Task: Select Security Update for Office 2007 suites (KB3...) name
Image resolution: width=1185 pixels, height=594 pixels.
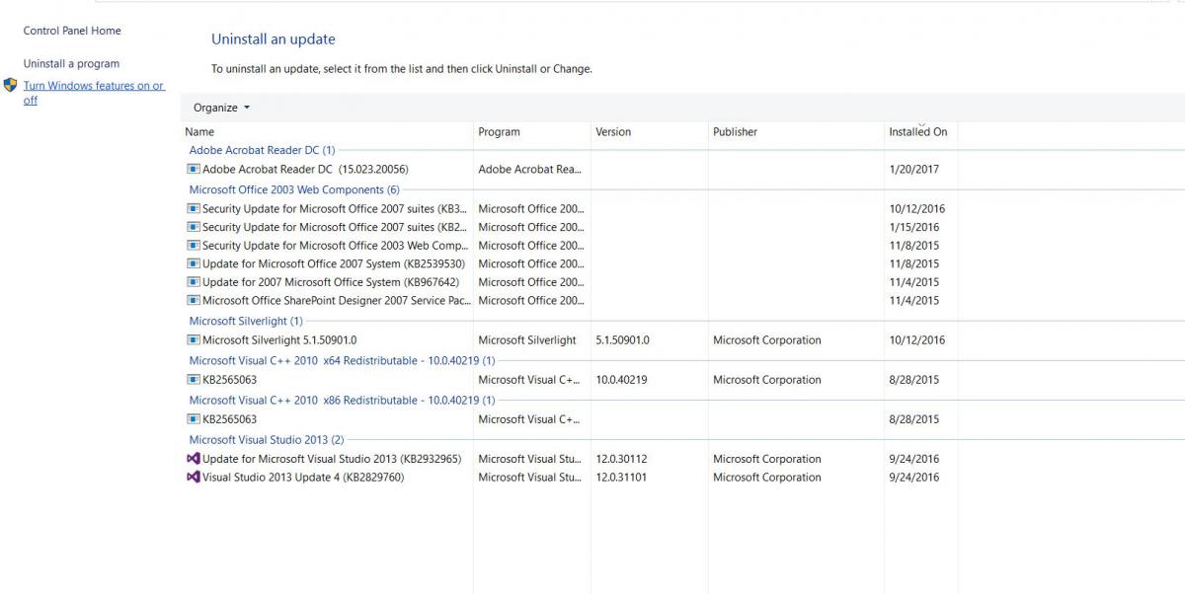Action: (x=335, y=209)
